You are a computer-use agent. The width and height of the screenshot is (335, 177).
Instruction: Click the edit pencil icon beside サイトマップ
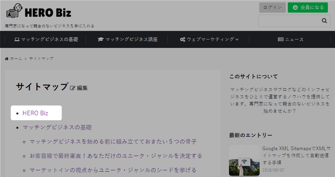[x=73, y=88]
